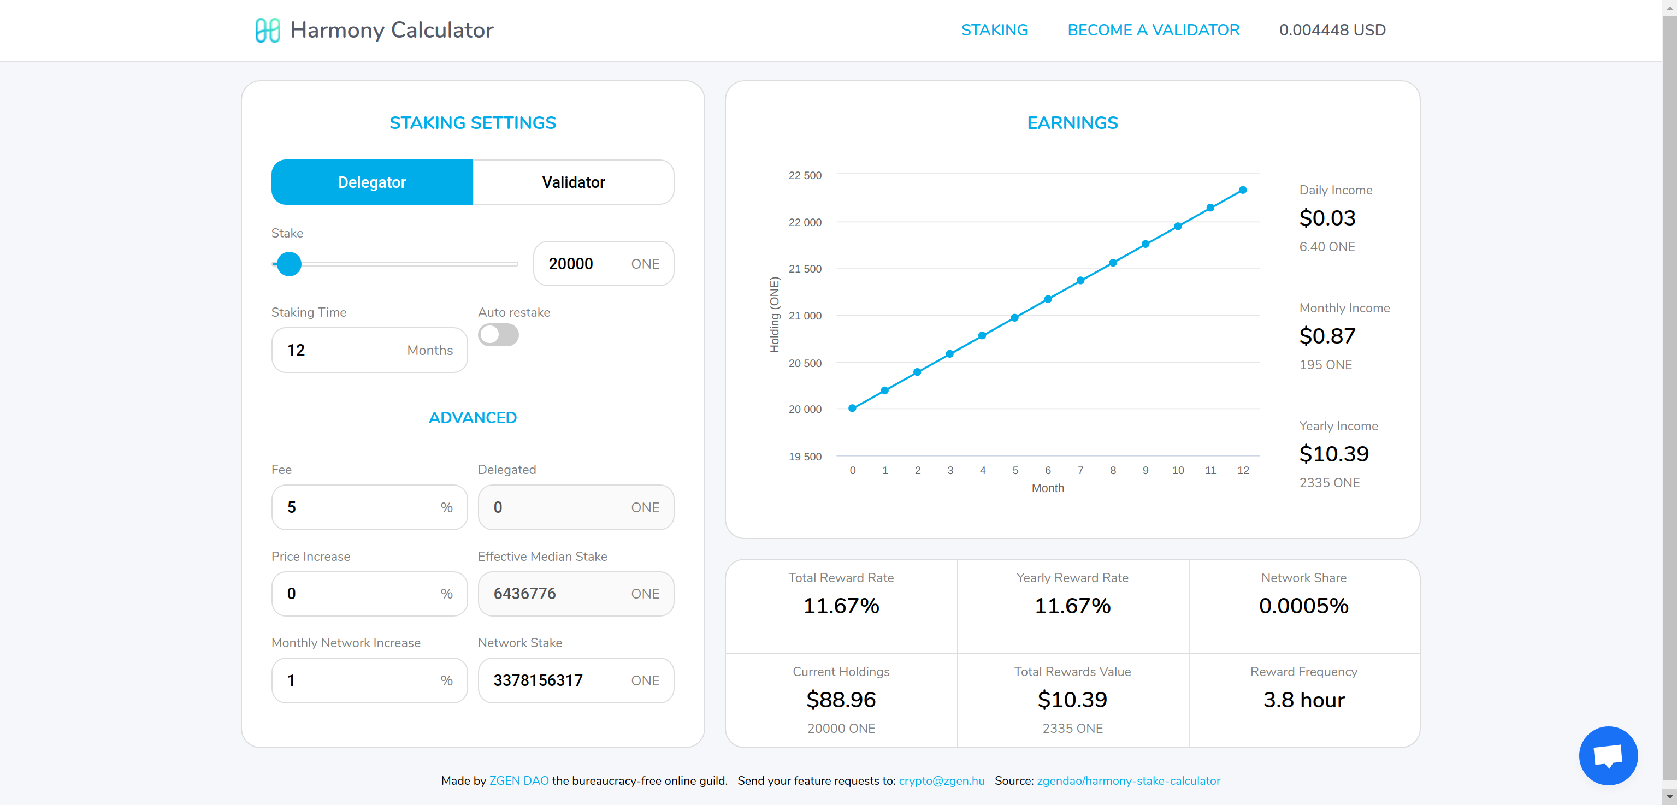Open BECOME A VALIDATOR page

[x=1153, y=30]
